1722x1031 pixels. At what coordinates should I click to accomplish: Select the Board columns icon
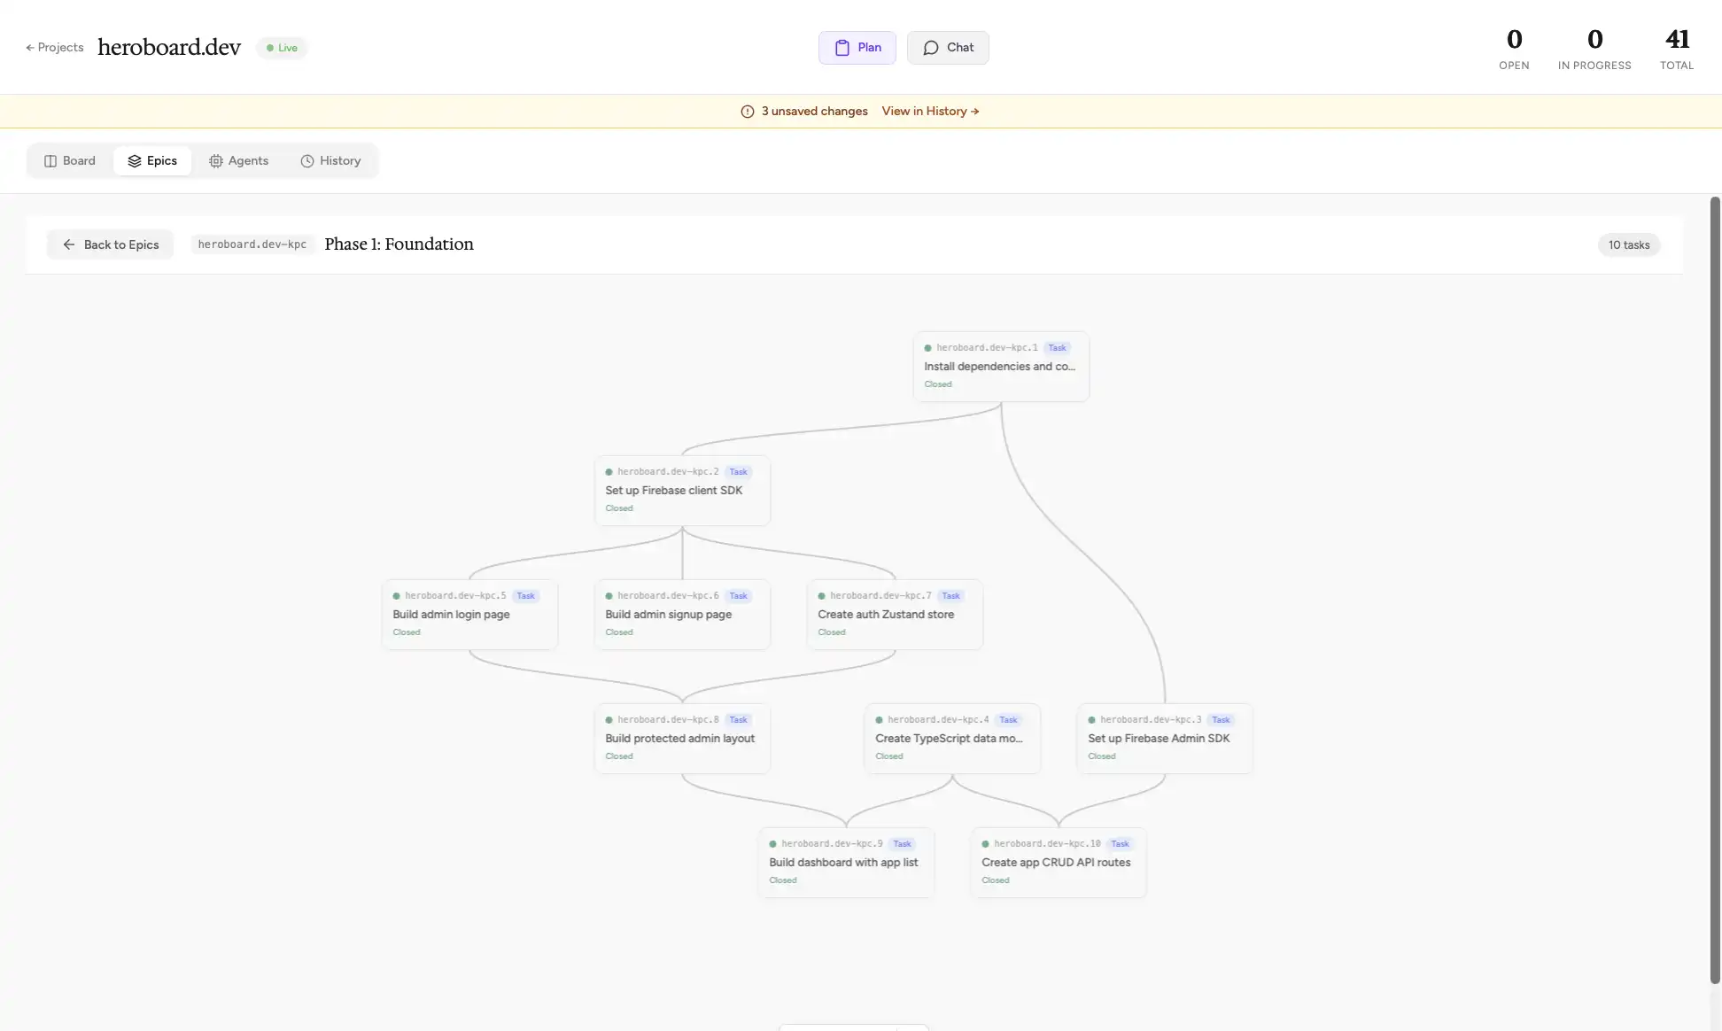50,160
